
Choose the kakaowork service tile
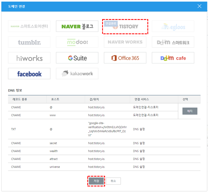[x=77, y=73]
